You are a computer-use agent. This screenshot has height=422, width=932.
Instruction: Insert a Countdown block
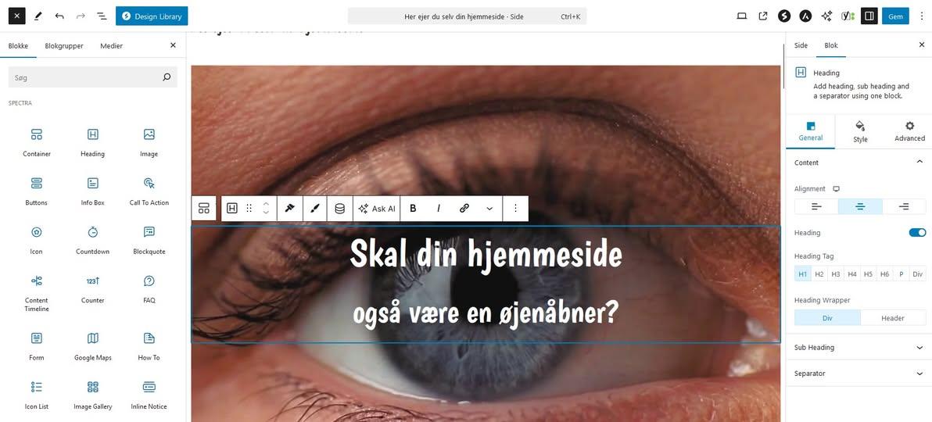click(93, 240)
